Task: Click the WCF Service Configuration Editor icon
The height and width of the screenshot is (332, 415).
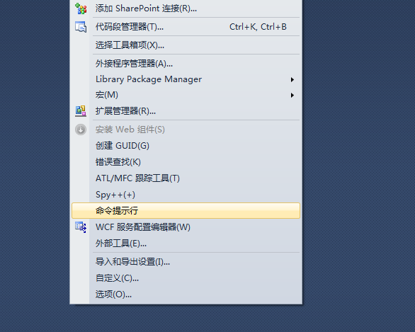Action: click(x=81, y=227)
